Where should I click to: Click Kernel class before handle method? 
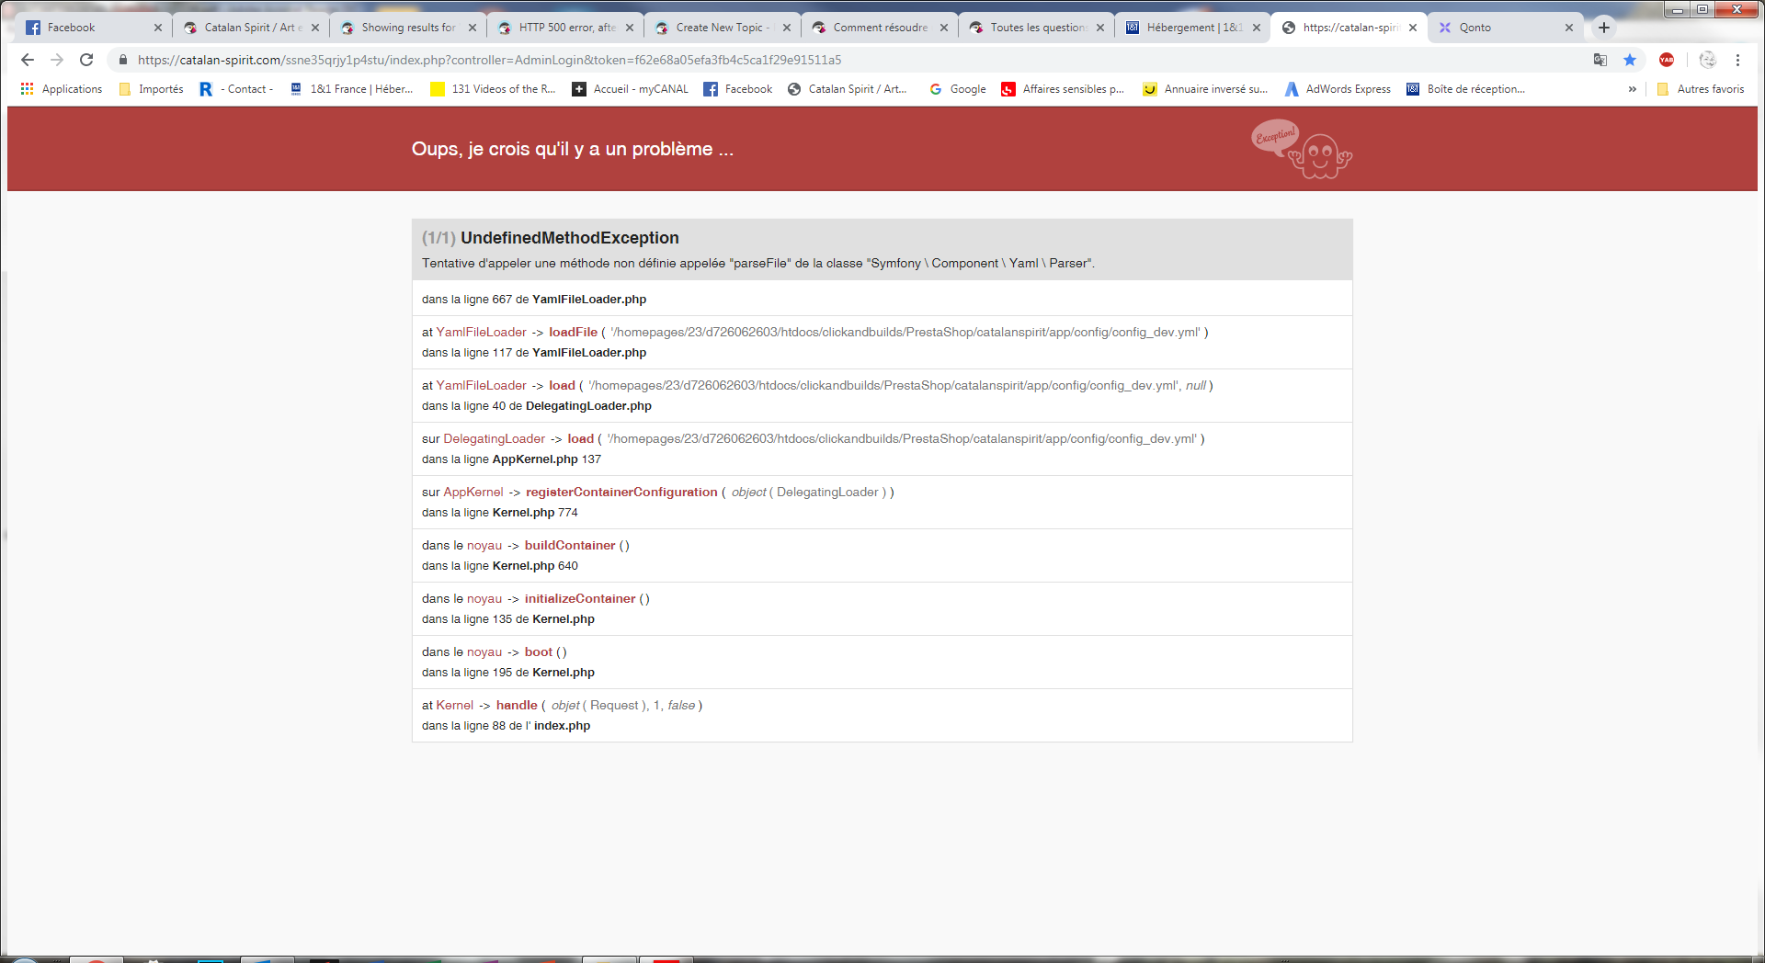454,706
